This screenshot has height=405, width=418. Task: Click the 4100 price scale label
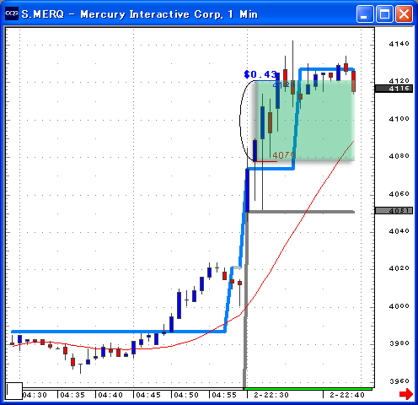[x=399, y=119]
